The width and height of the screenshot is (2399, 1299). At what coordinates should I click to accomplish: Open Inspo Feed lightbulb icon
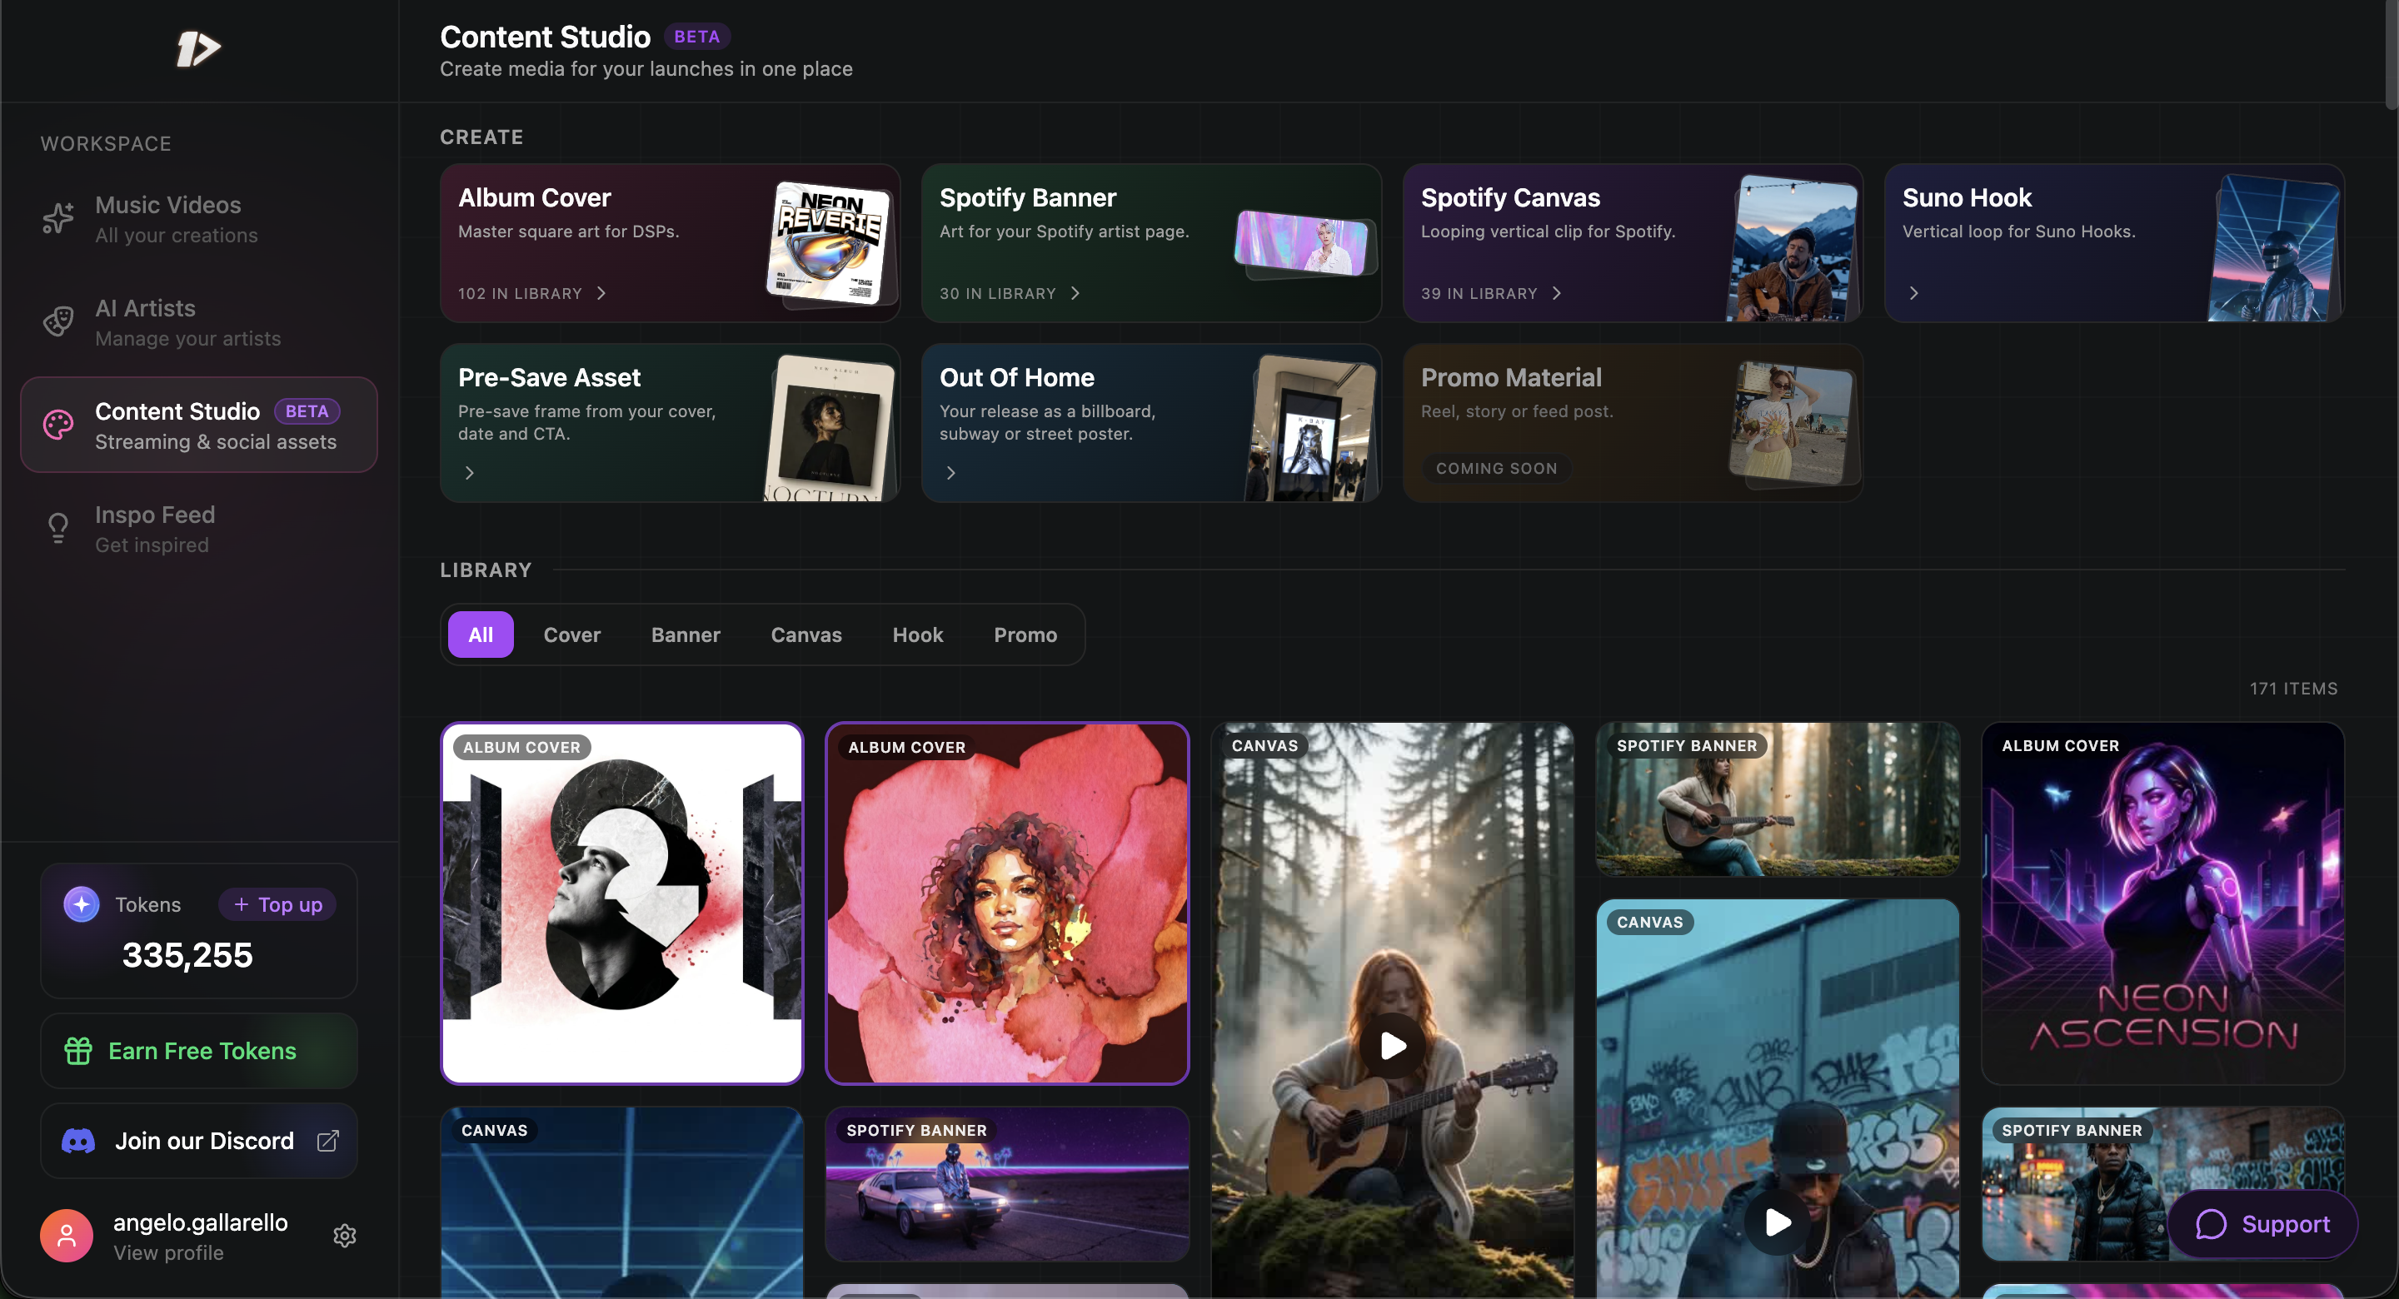57,528
